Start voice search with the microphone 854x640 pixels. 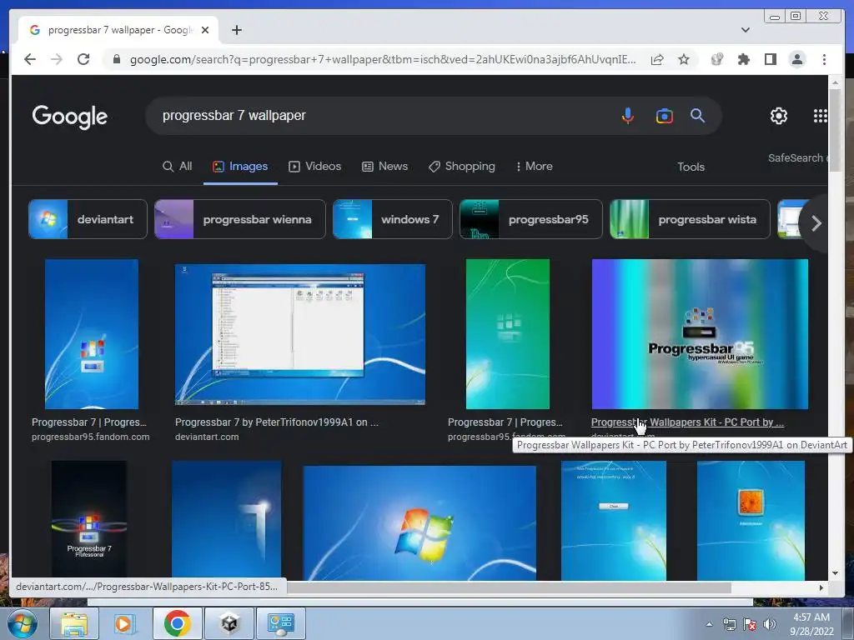(x=627, y=115)
